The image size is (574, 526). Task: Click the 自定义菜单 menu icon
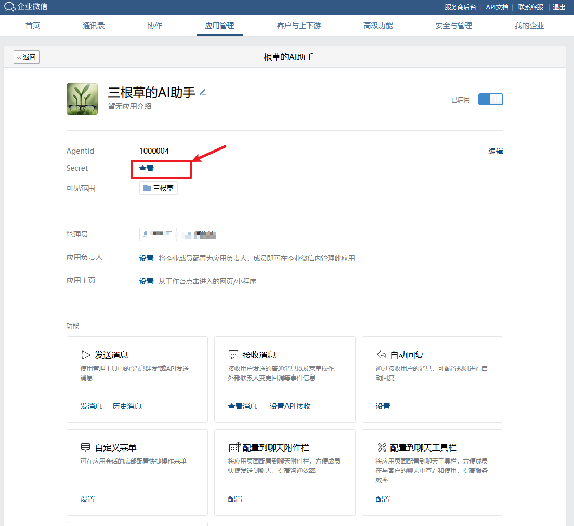85,447
